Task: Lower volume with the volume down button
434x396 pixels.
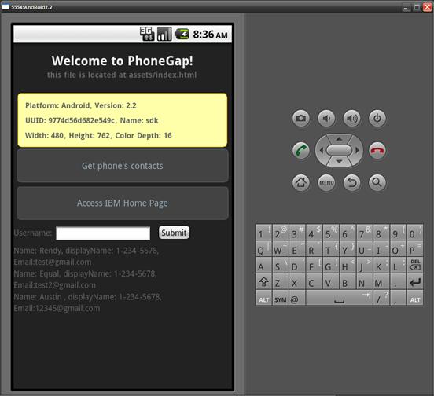Action: click(x=326, y=119)
